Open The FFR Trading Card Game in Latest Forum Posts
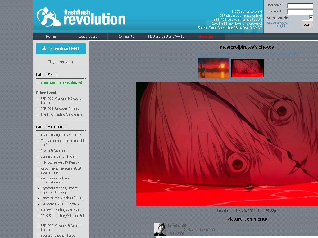 coord(61,210)
